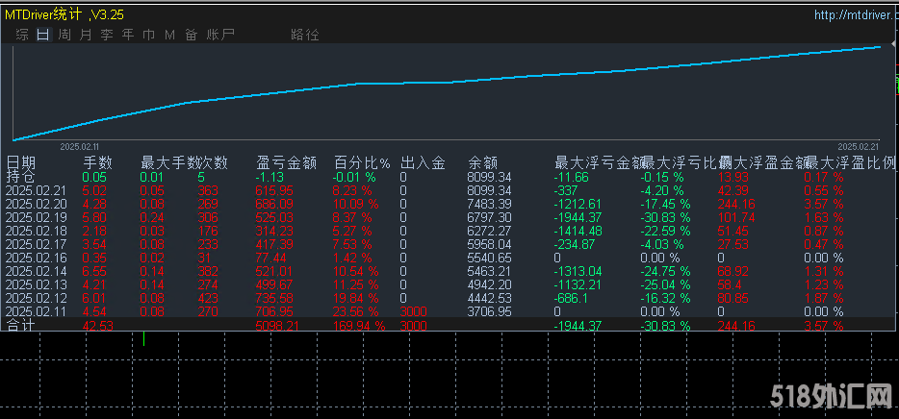Select the 日 daily statistics tab
The height and width of the screenshot is (419, 899).
point(42,35)
